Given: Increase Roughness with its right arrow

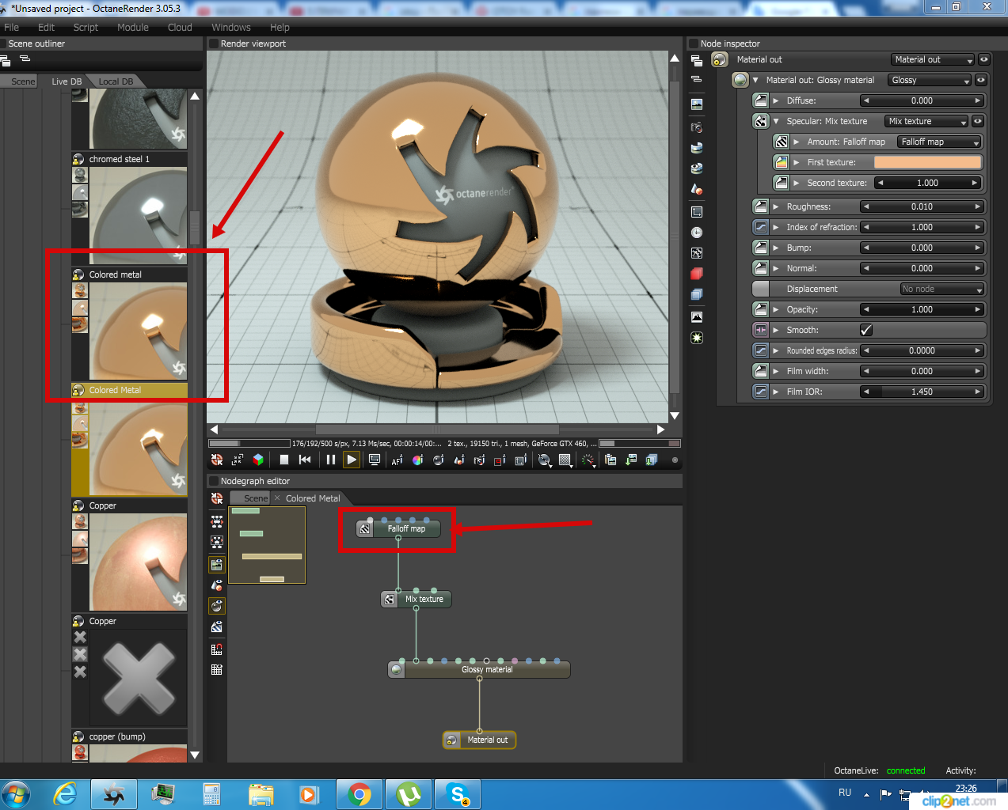Looking at the screenshot, I should (977, 206).
